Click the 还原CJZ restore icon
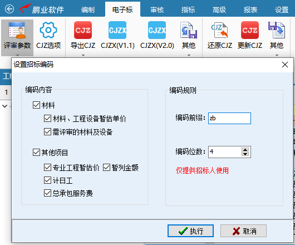The width and height of the screenshot is (295, 245). 219,30
